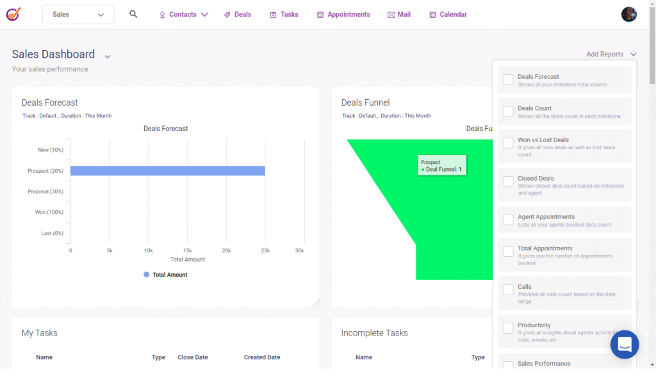Open the user profile avatar

pos(628,14)
